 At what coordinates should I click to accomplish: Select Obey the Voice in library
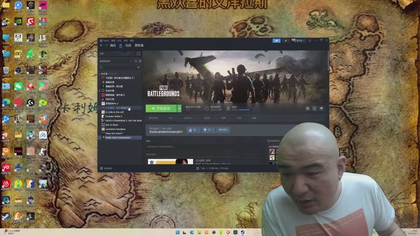114,134
